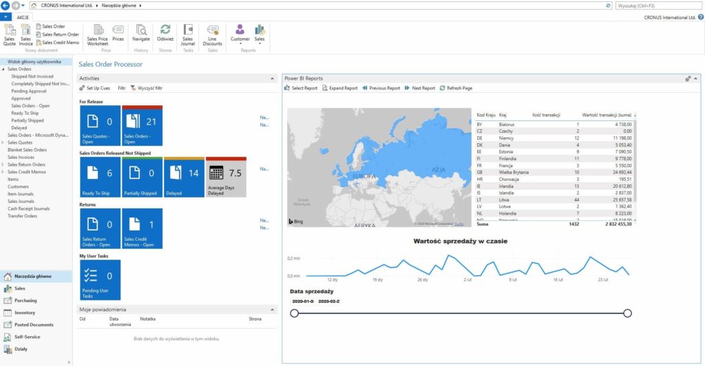The width and height of the screenshot is (705, 366).
Task: Open the Average Days Delayed tile
Action: point(226,177)
